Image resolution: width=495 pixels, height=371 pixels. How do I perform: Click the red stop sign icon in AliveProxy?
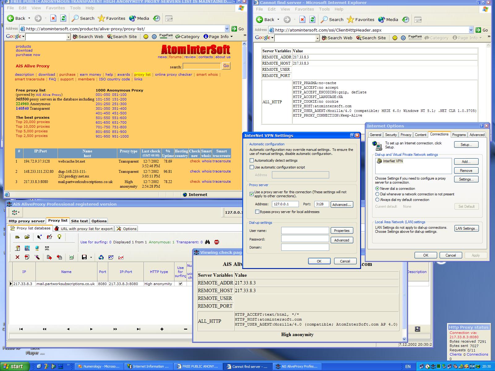[x=217, y=242]
